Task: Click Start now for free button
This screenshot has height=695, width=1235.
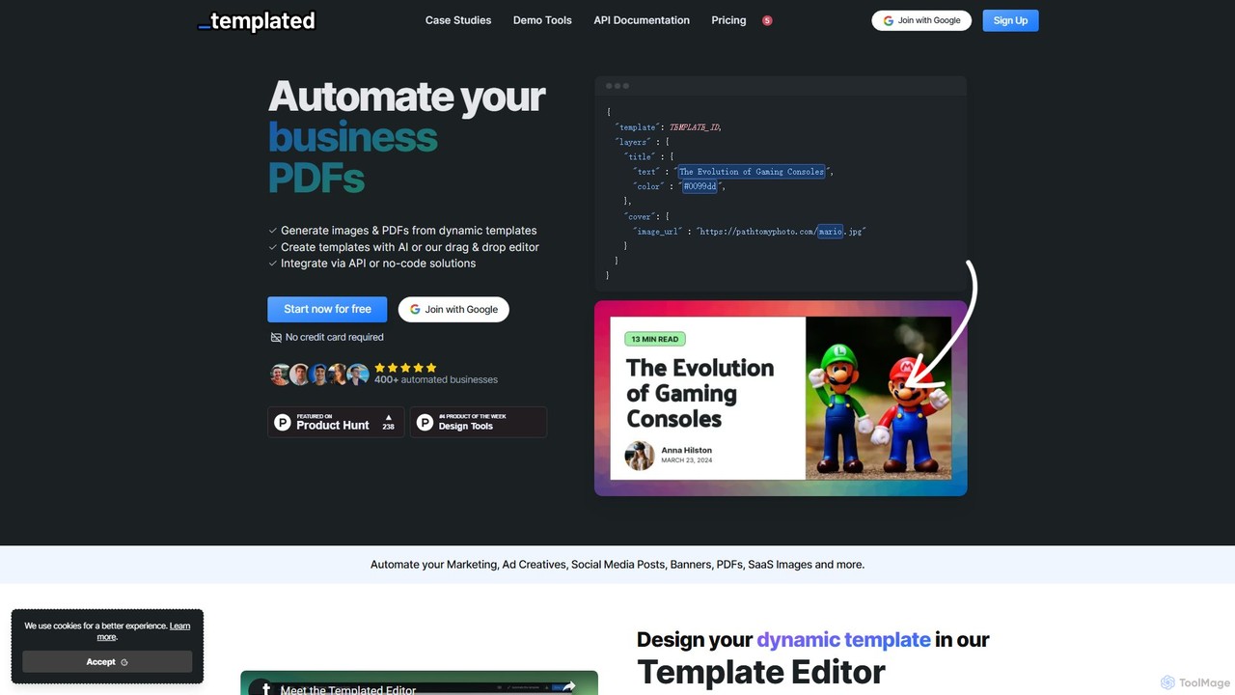Action: click(327, 309)
